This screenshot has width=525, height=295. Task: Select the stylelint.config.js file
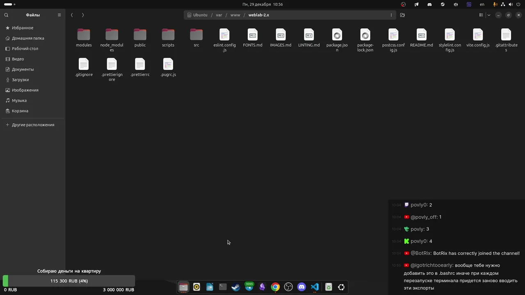pyautogui.click(x=450, y=40)
